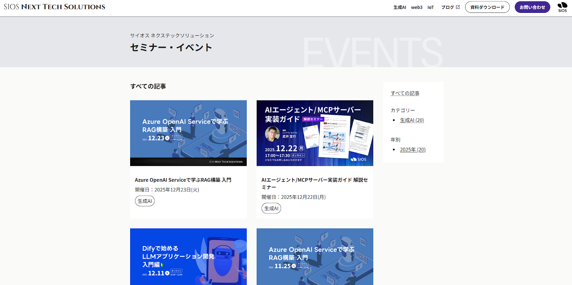This screenshot has width=572, height=285.
Task: Click the セミナー・イベント page heading
Action: pyautogui.click(x=171, y=48)
